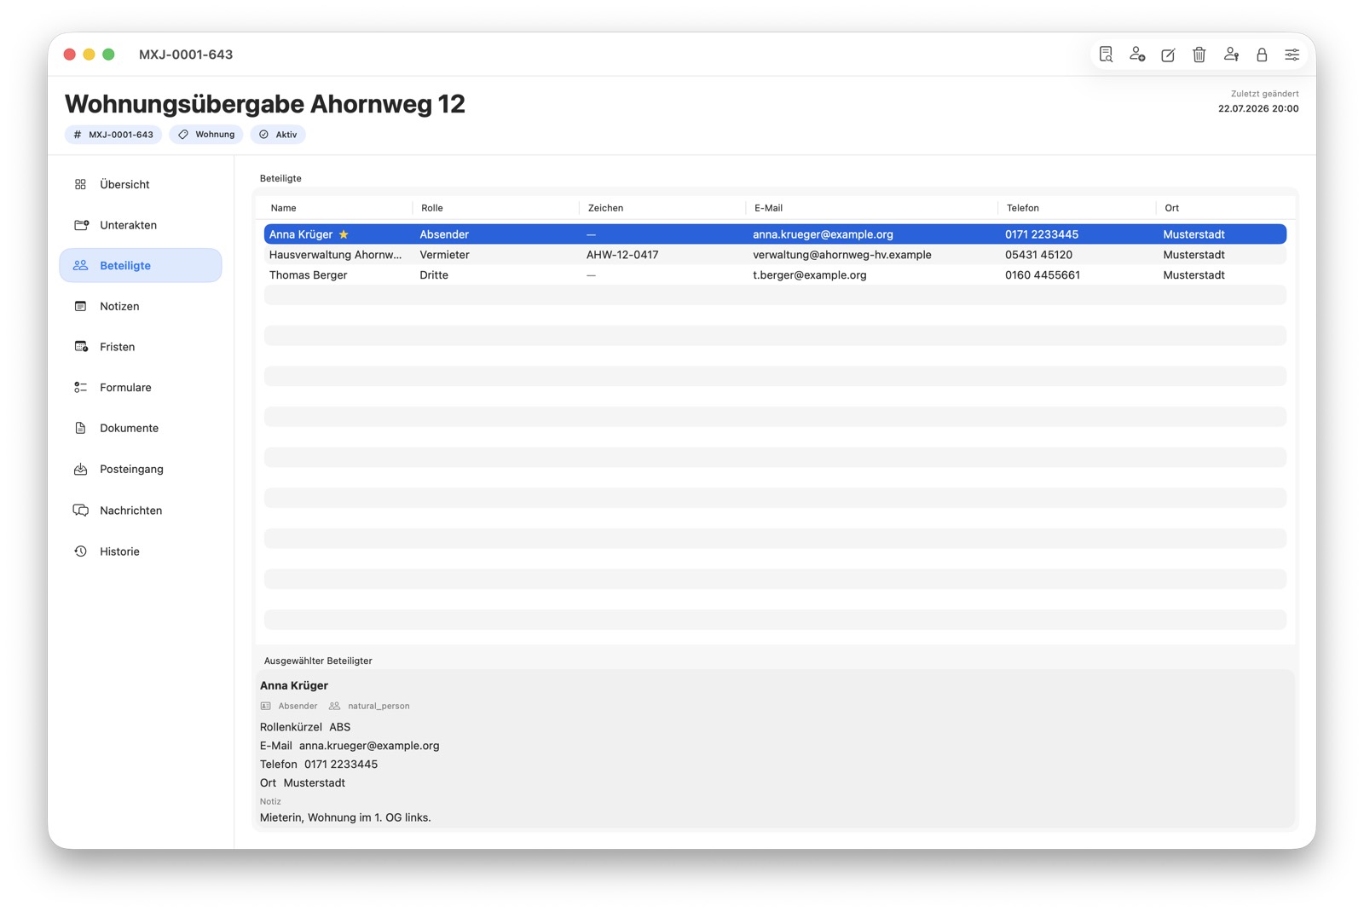Click the note text Mieterin, Wohnung im 1. OG links
The image size is (1364, 912).
(x=345, y=817)
